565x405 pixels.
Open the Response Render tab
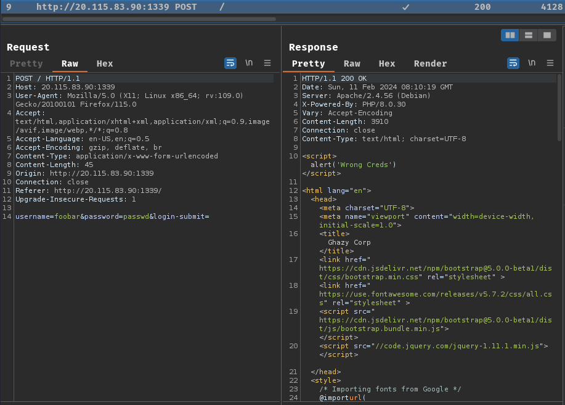[430, 64]
